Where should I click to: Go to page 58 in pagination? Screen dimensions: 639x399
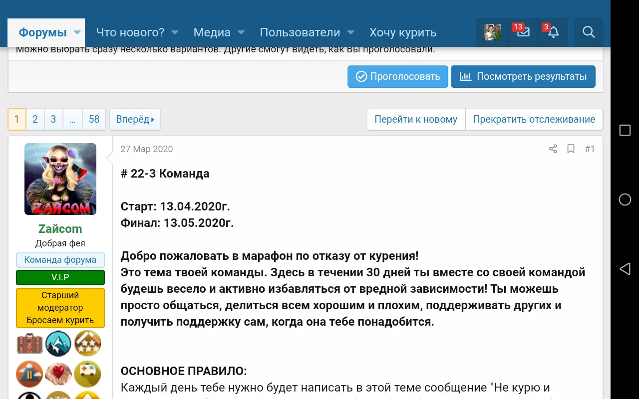pyautogui.click(x=94, y=119)
